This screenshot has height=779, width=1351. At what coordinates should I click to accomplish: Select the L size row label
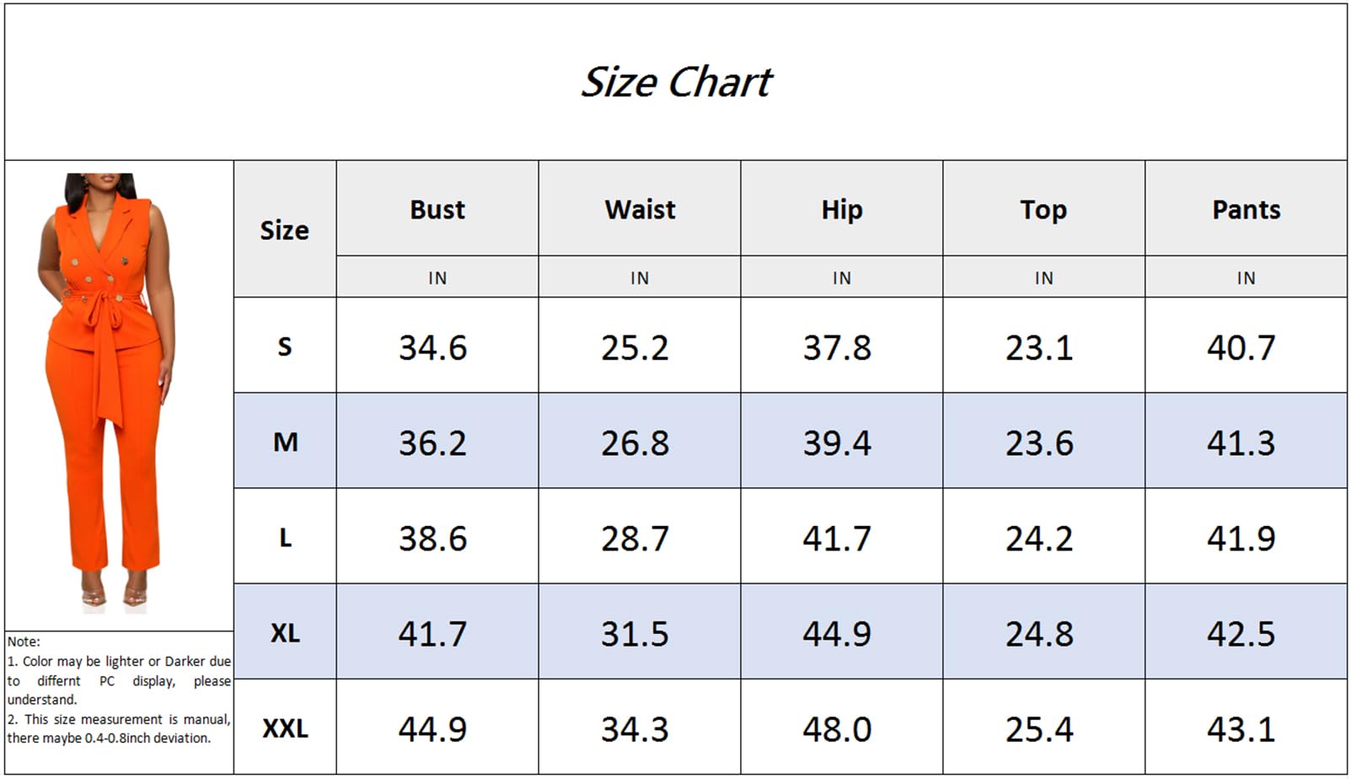coord(285,537)
